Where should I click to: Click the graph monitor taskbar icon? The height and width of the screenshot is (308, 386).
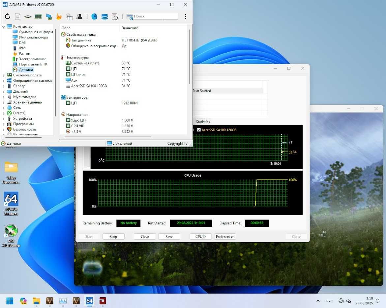[63, 301]
